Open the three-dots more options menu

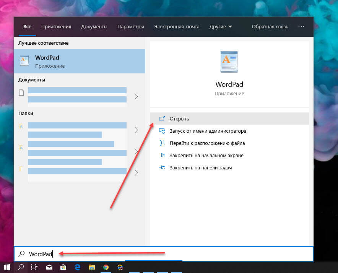(x=301, y=26)
